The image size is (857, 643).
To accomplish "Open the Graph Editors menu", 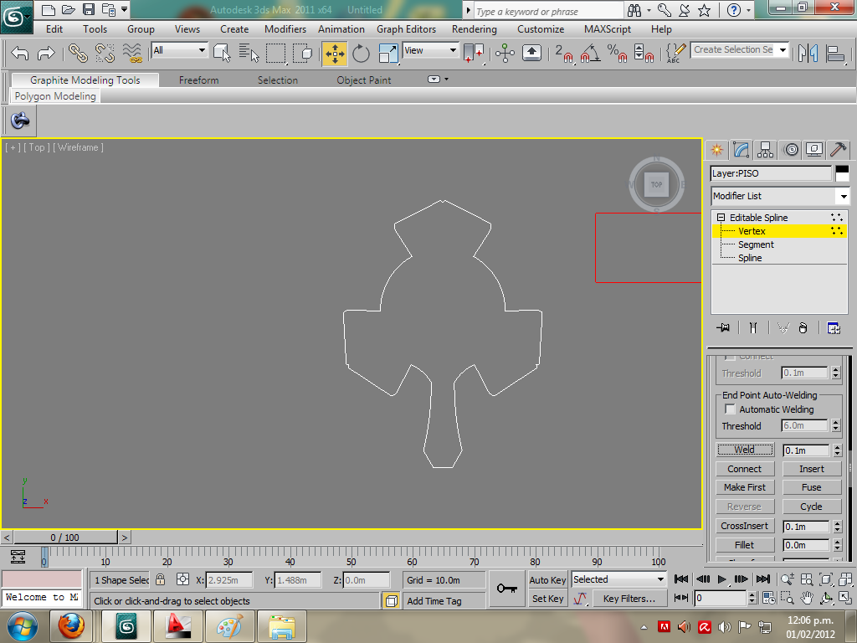I will [406, 29].
